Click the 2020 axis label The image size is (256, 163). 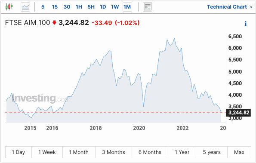[x=139, y=128]
